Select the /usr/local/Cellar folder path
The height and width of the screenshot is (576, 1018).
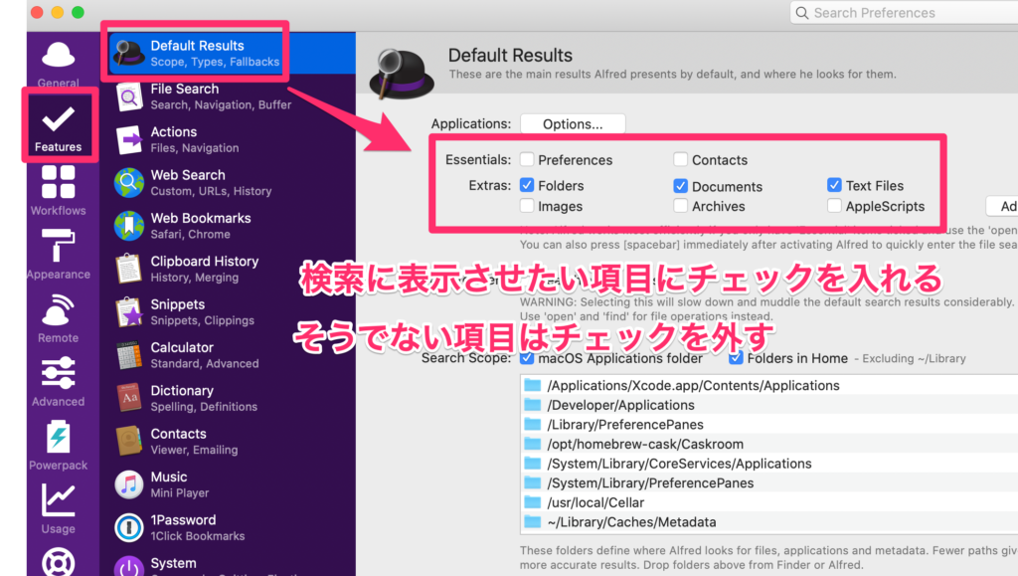[596, 502]
